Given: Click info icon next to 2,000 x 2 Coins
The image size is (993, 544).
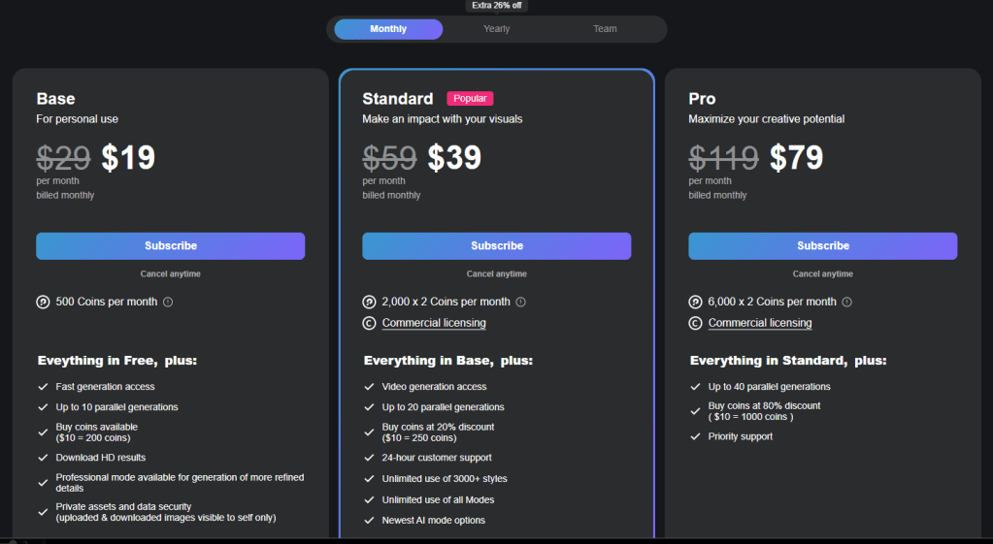Looking at the screenshot, I should click(521, 303).
